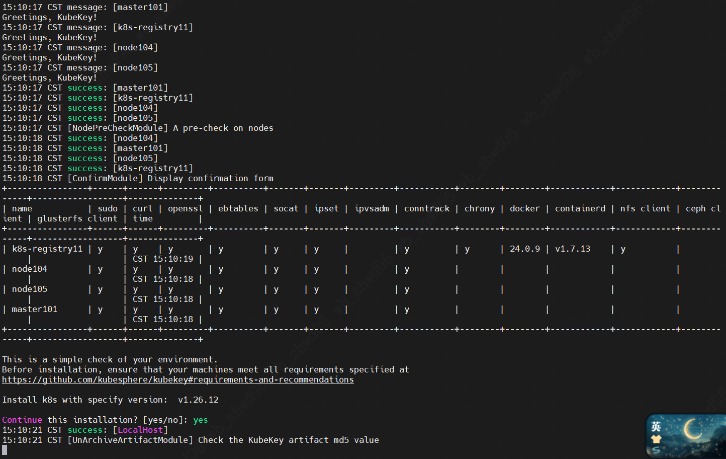Open the kubekey requirements-and-recommendations GitHub link
726x459 pixels.
click(178, 379)
